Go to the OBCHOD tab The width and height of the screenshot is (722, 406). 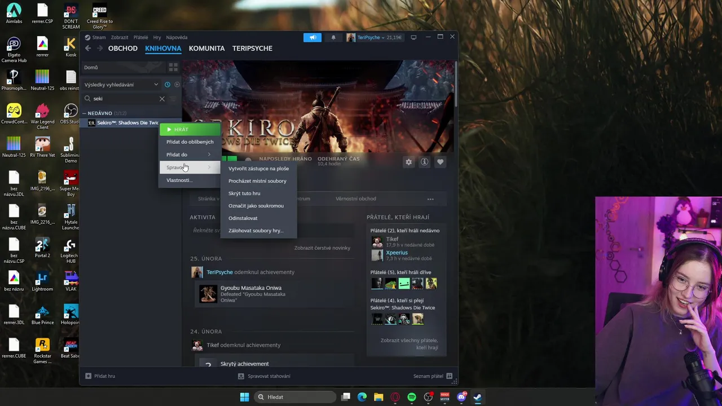[123, 48]
